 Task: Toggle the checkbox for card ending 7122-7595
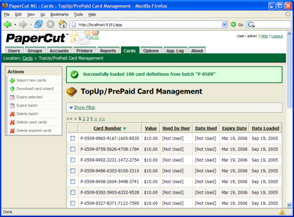[73, 203]
